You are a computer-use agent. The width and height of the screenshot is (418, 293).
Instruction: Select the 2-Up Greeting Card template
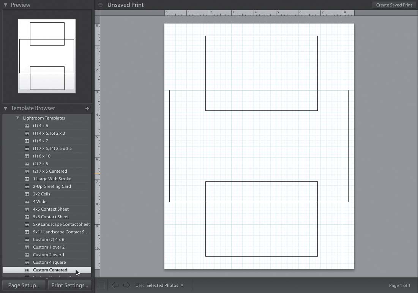[x=52, y=186]
